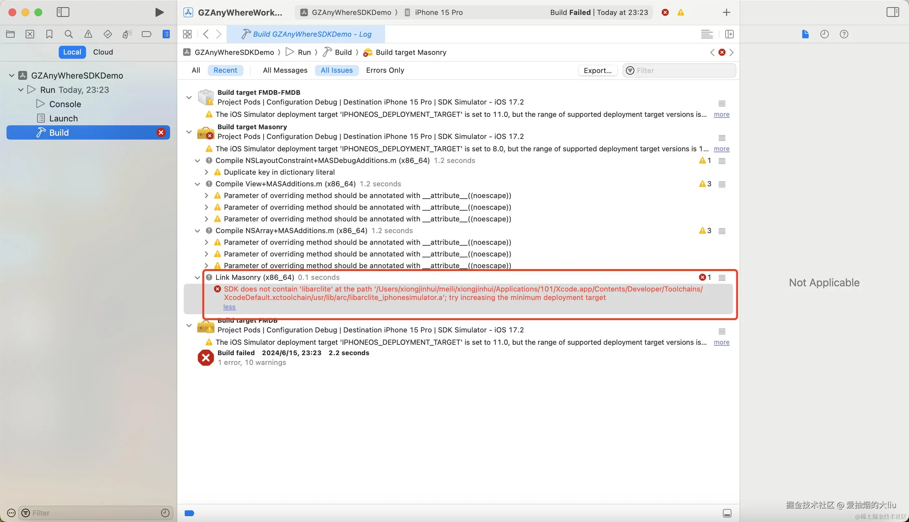Click the less link under libarclite error
This screenshot has width=909, height=522.
coord(230,307)
